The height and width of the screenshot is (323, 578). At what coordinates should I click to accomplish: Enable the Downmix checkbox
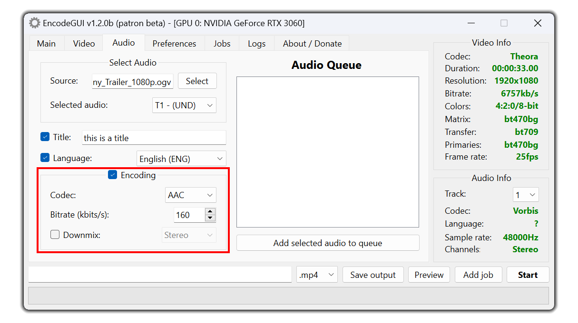[55, 235]
